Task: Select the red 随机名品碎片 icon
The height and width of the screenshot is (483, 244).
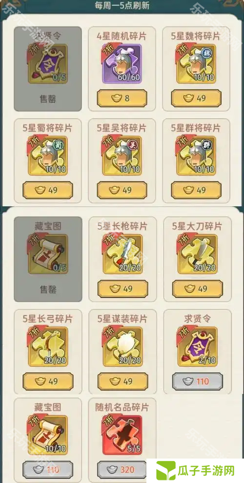Action: [122, 435]
